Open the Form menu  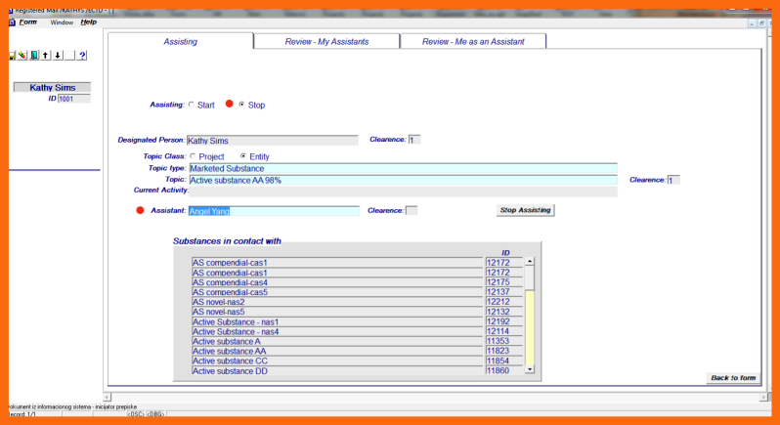click(28, 21)
